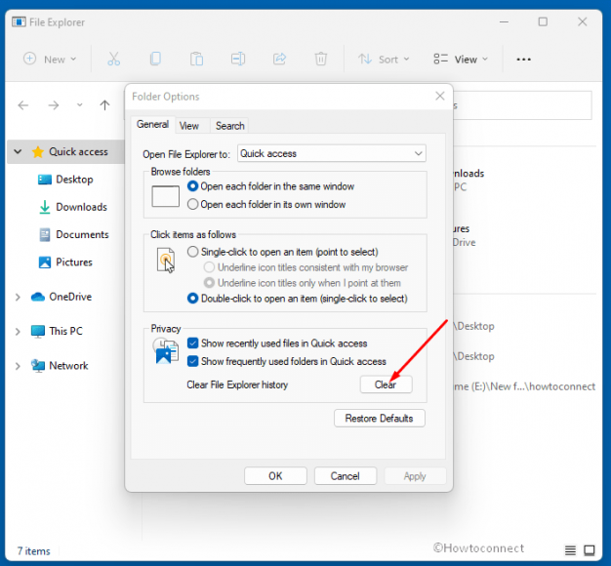Open the View dropdown menu
This screenshot has width=611, height=566.
461,60
